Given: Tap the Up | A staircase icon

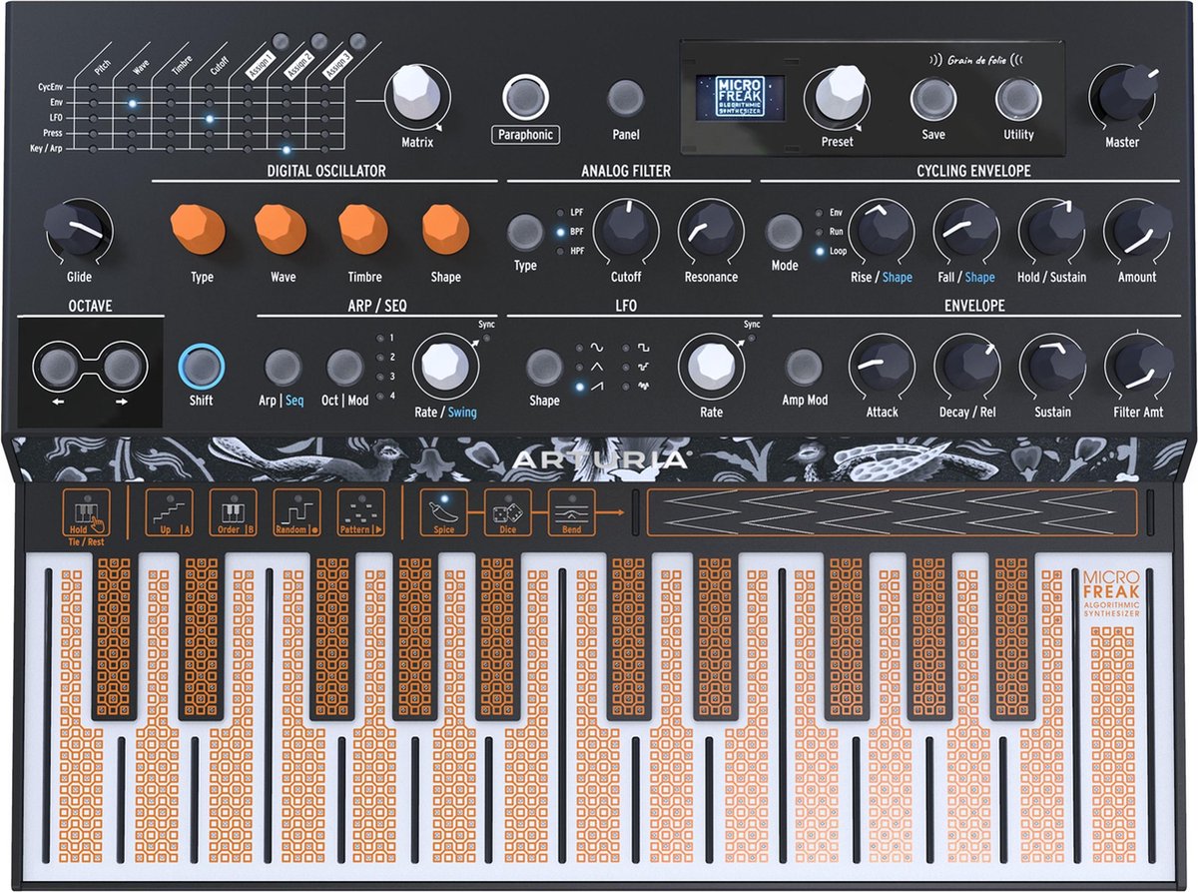Looking at the screenshot, I should (168, 513).
